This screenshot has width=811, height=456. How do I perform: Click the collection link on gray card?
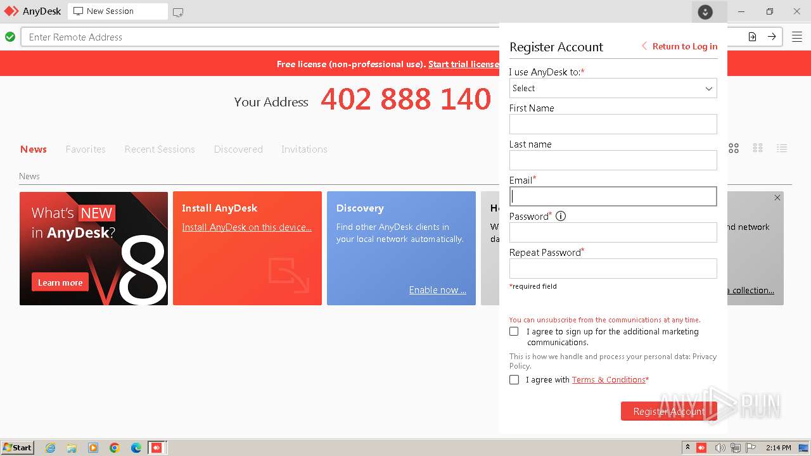pyautogui.click(x=751, y=290)
